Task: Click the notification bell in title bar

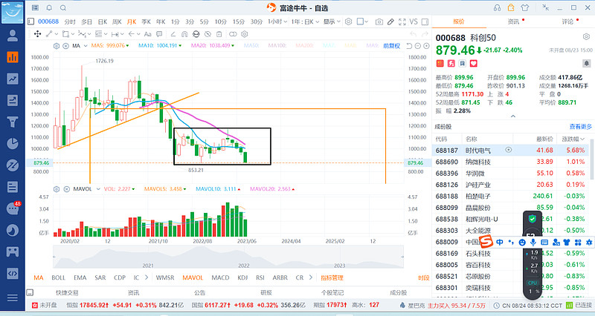Action: (49, 7)
